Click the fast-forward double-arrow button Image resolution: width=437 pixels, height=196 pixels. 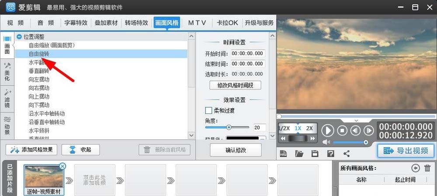point(313,138)
